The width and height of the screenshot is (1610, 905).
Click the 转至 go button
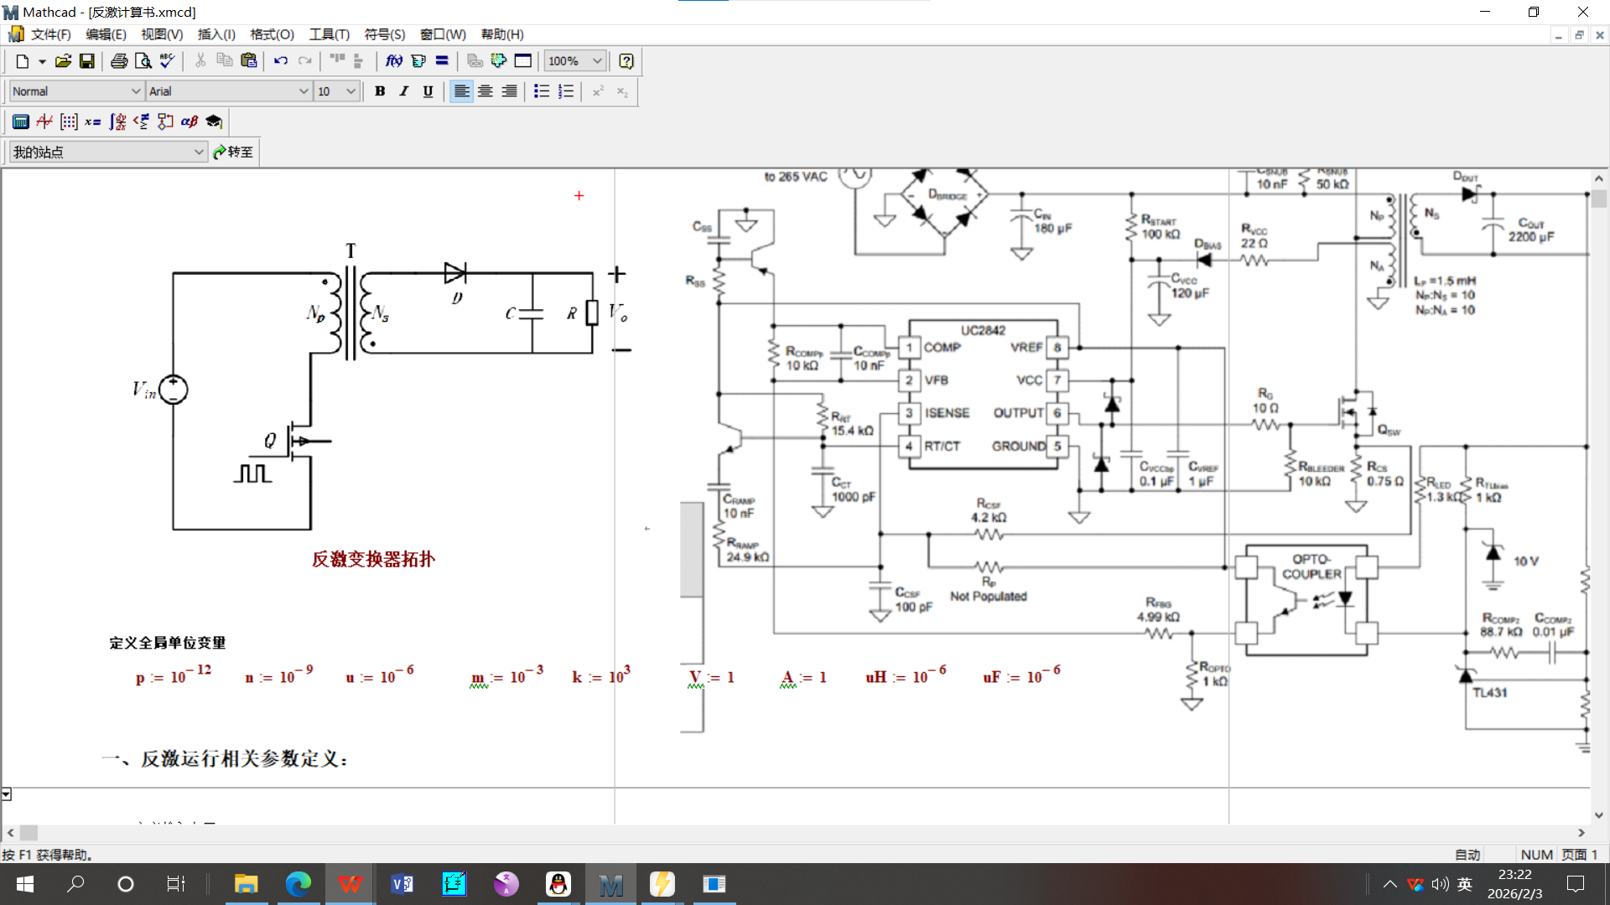tap(233, 152)
